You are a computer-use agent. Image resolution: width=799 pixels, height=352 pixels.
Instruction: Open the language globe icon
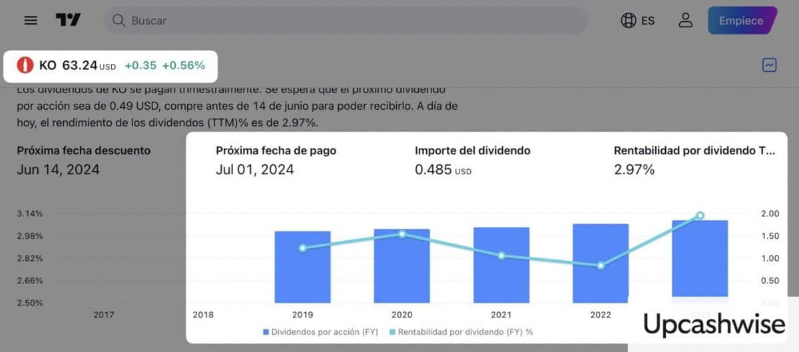point(628,21)
